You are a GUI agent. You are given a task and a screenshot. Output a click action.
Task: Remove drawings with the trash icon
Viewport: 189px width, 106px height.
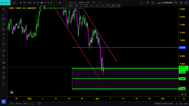tap(4, 84)
